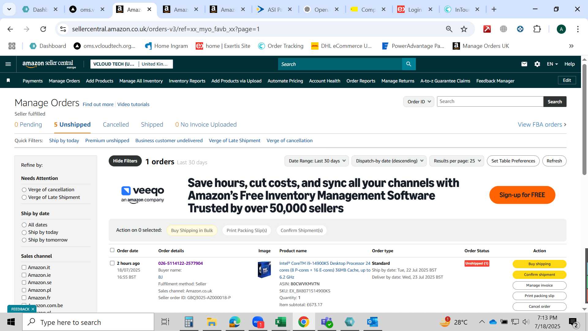
Task: Check the Amazon.it sales channel box
Action: (24, 268)
